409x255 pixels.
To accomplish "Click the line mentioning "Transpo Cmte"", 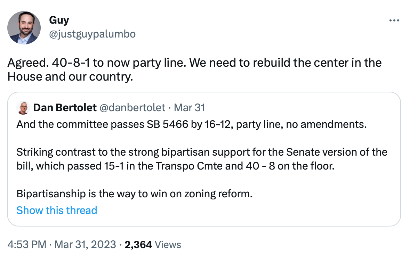I will point(175,166).
